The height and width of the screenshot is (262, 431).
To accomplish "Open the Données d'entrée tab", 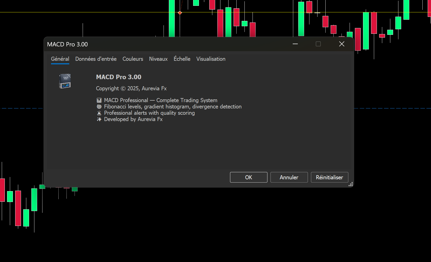I will coord(96,59).
